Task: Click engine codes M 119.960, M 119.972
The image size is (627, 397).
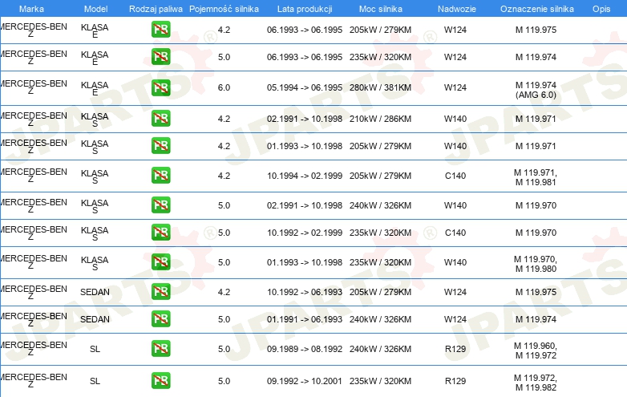Action: [x=536, y=350]
